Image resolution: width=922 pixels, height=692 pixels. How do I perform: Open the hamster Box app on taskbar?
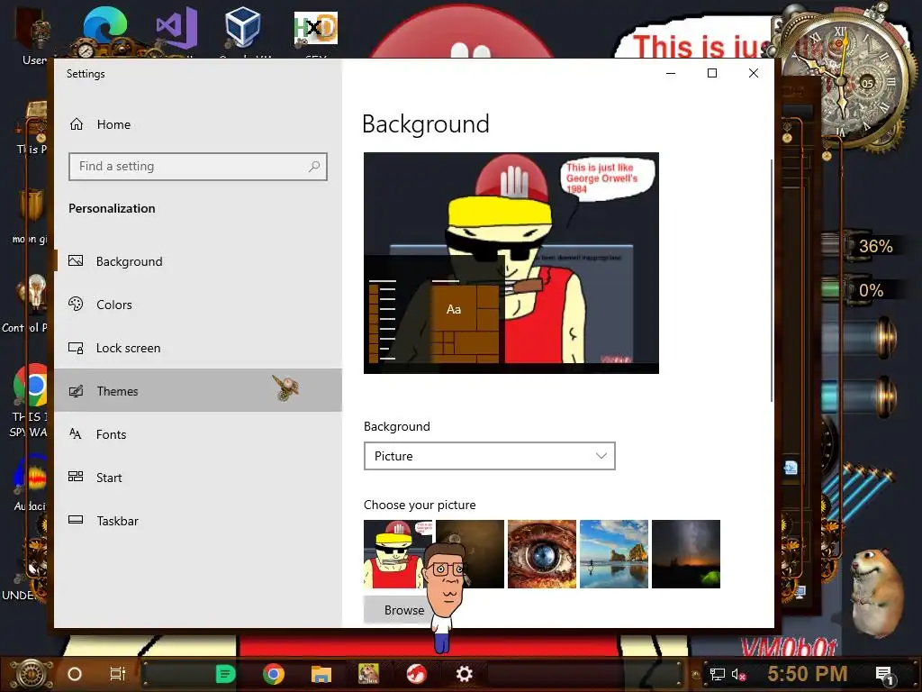click(x=368, y=674)
